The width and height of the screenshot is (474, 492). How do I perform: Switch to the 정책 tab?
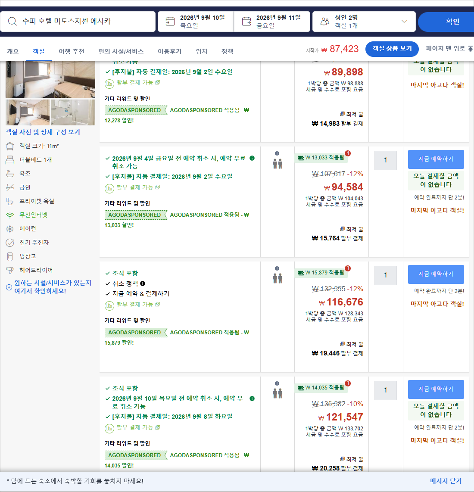tap(227, 51)
